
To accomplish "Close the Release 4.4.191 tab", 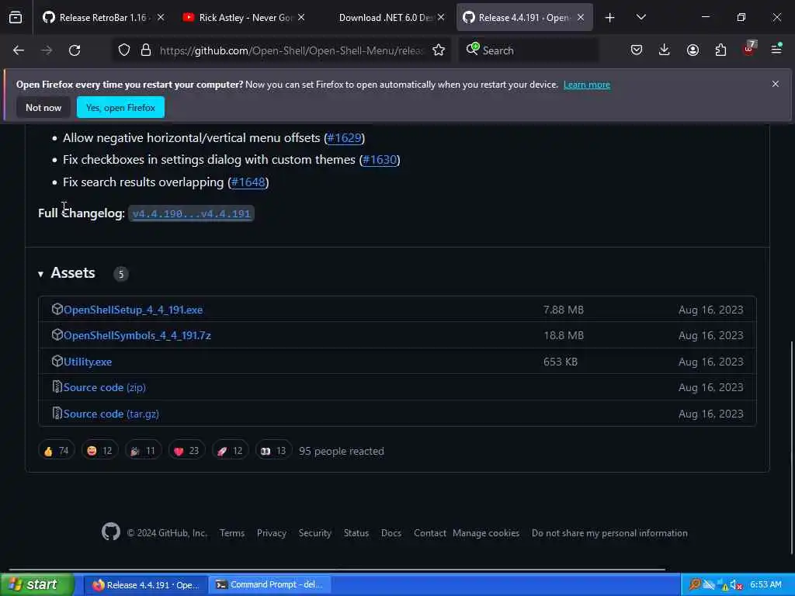I will pyautogui.click(x=581, y=17).
